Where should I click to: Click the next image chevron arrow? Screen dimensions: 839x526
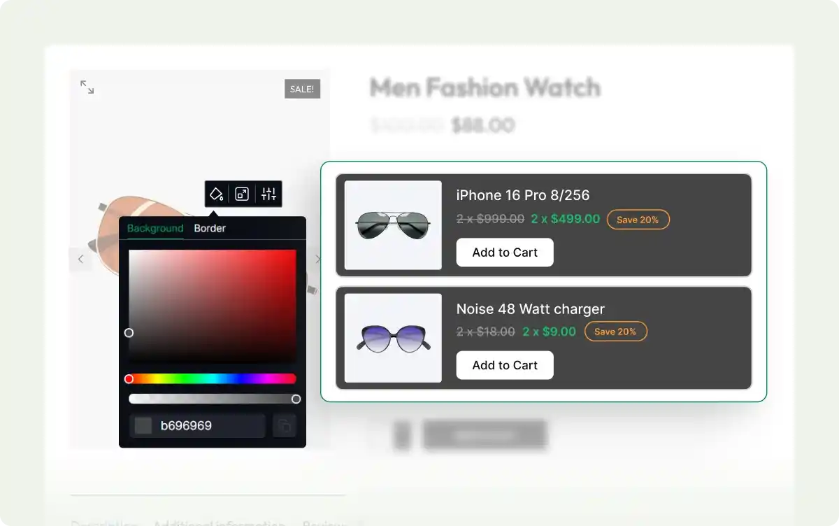pos(318,259)
